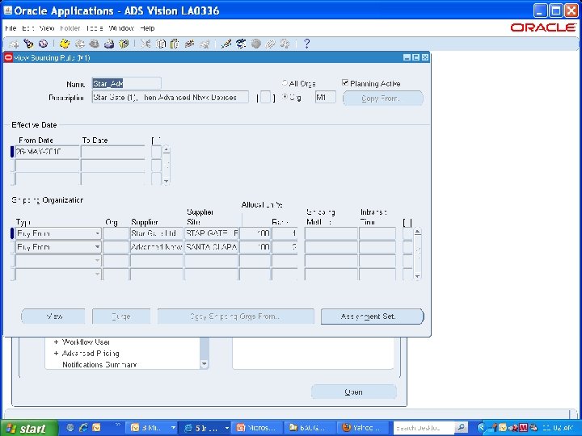Image resolution: width=582 pixels, height=436 pixels.
Task: Select the All Orgs radio button
Action: coord(285,83)
